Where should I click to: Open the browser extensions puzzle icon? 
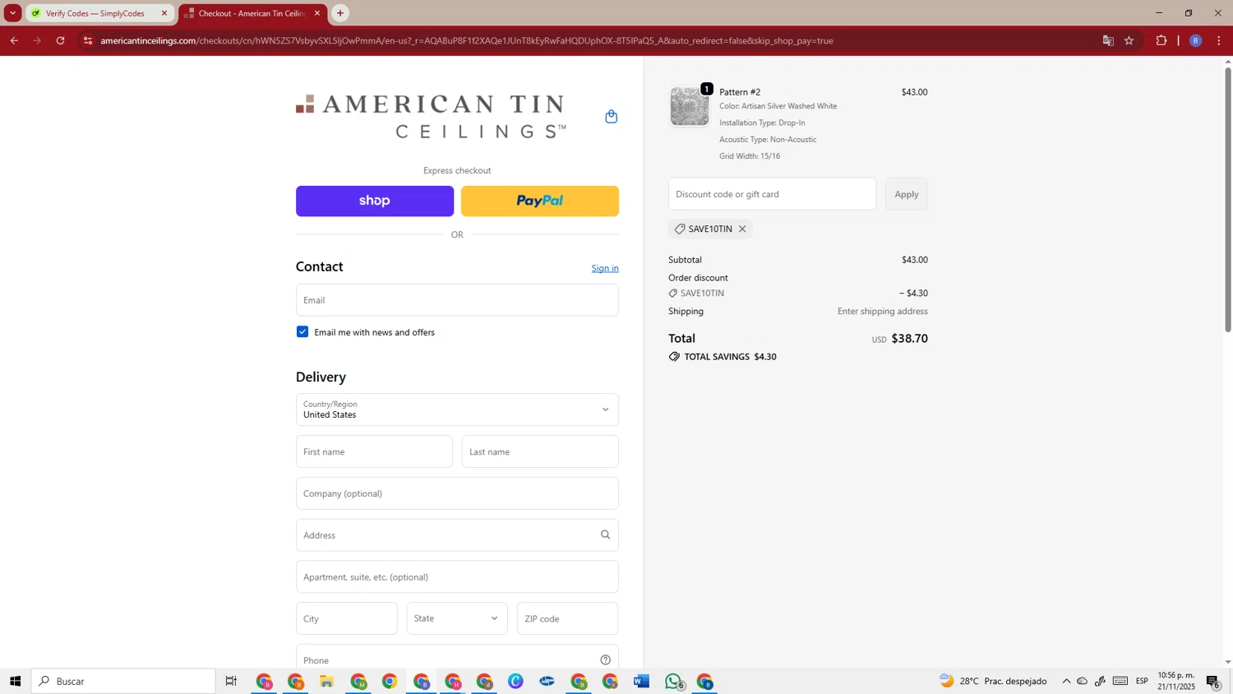(1161, 40)
